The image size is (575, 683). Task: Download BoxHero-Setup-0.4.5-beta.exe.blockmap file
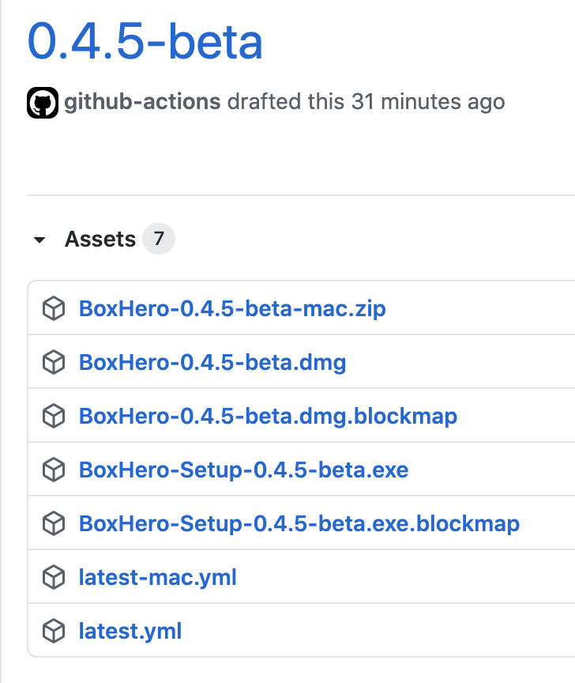coord(299,523)
